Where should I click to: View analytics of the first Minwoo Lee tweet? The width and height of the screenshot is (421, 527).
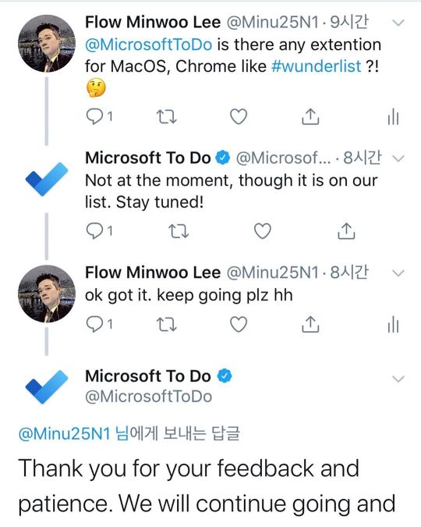393,116
